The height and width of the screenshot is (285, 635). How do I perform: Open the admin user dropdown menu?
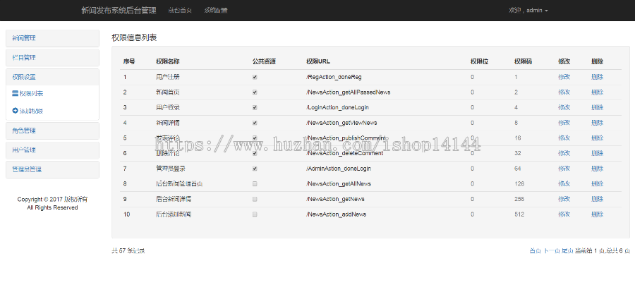coord(528,11)
